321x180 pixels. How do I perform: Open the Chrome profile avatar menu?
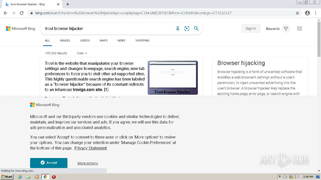pyautogui.click(x=307, y=13)
